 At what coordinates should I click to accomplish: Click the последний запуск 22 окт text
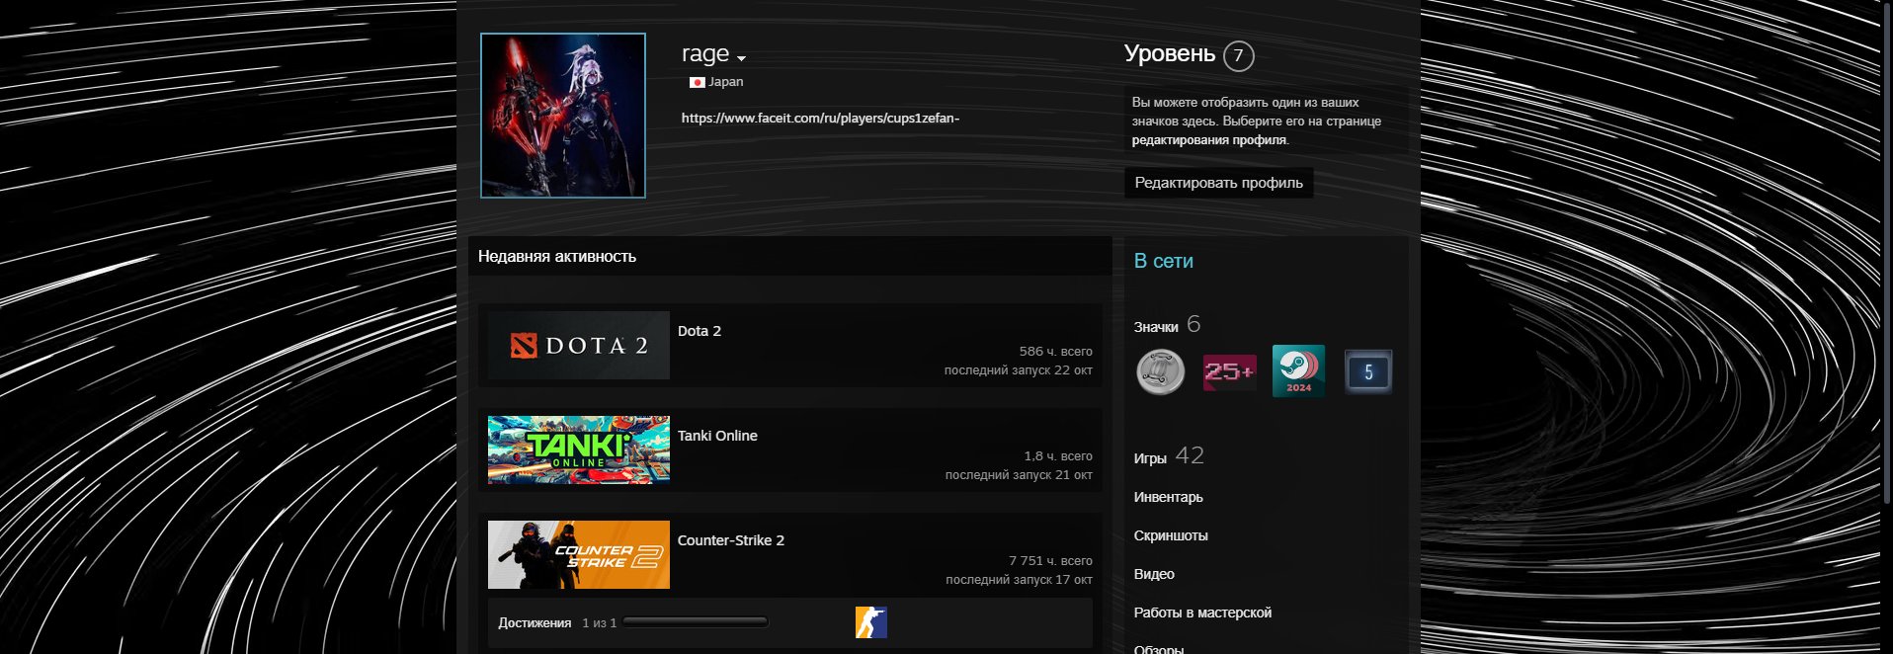click(1019, 370)
